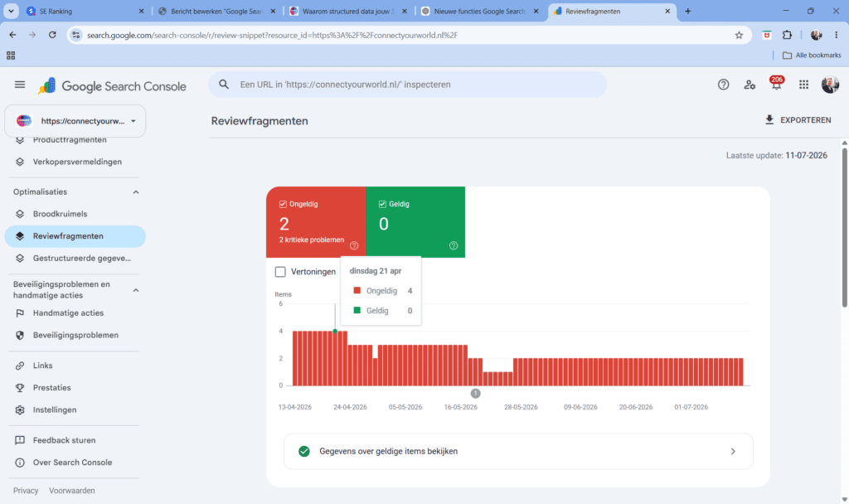The height and width of the screenshot is (504, 849).
Task: Click the Verkopersvermeldingen layers icon
Action: 20,162
